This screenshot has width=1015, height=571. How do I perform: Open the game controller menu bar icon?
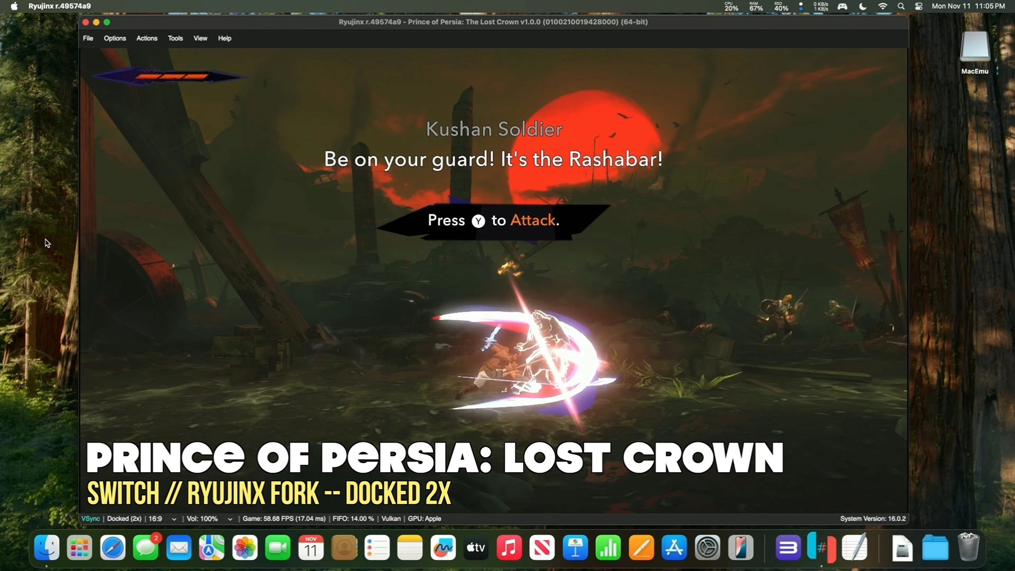[x=842, y=6]
